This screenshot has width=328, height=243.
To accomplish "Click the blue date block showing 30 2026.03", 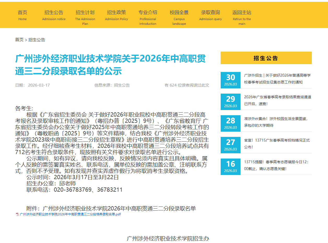I will [230, 80].
